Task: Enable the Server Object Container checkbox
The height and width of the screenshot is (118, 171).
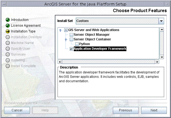Action: click(x=71, y=39)
